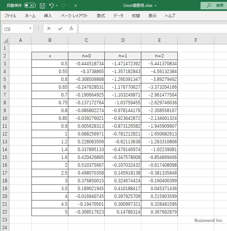Screen dimensions: 227x231
Task: Open the Undo history dropdown arrow
Action: pos(57,6)
